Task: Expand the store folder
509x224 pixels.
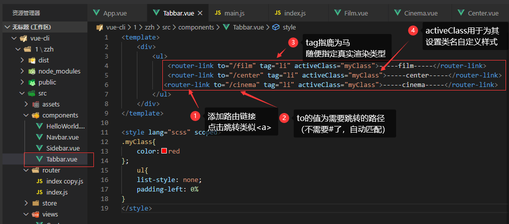Action: tap(26, 203)
